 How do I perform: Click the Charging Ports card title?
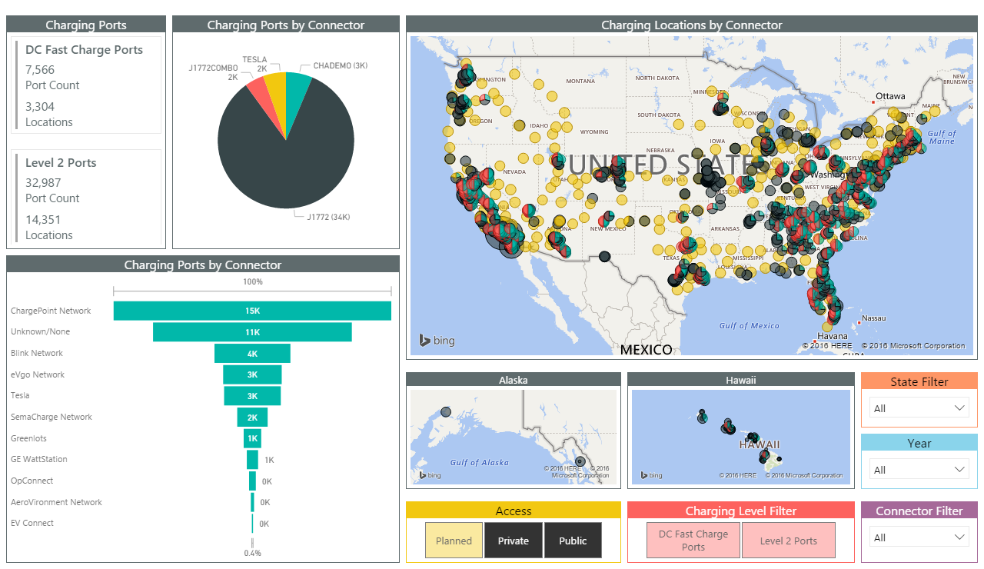(x=86, y=25)
